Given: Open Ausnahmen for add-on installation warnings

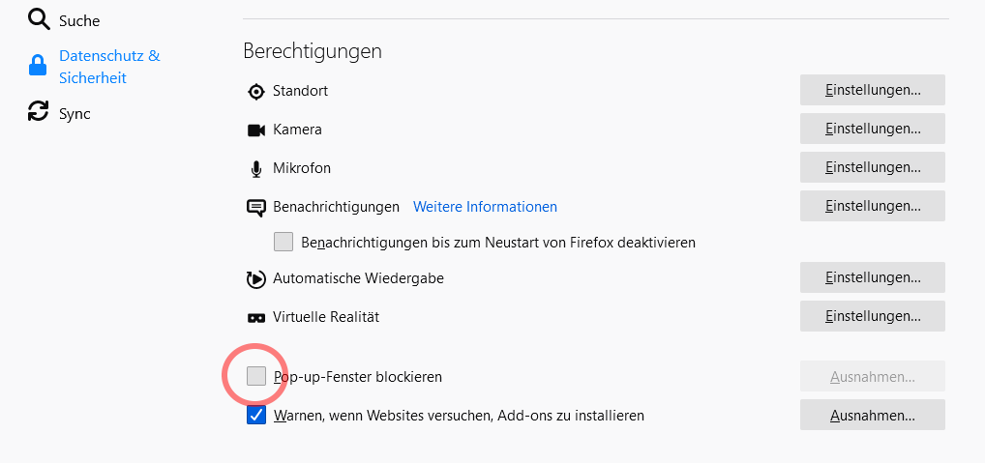Looking at the screenshot, I should [873, 415].
